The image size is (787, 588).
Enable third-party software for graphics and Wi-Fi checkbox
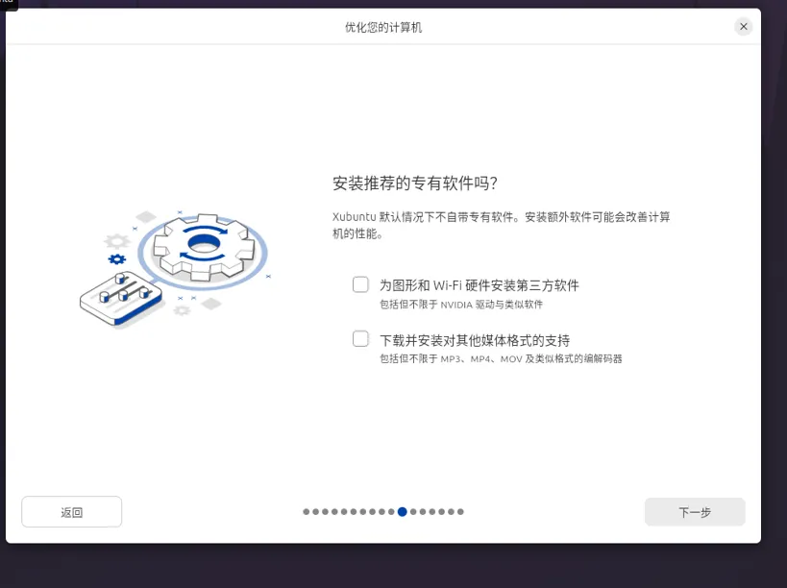360,285
